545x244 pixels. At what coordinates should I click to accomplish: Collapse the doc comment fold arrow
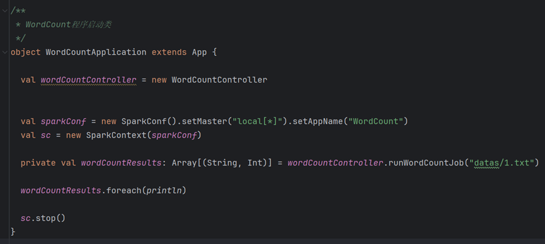(4, 11)
